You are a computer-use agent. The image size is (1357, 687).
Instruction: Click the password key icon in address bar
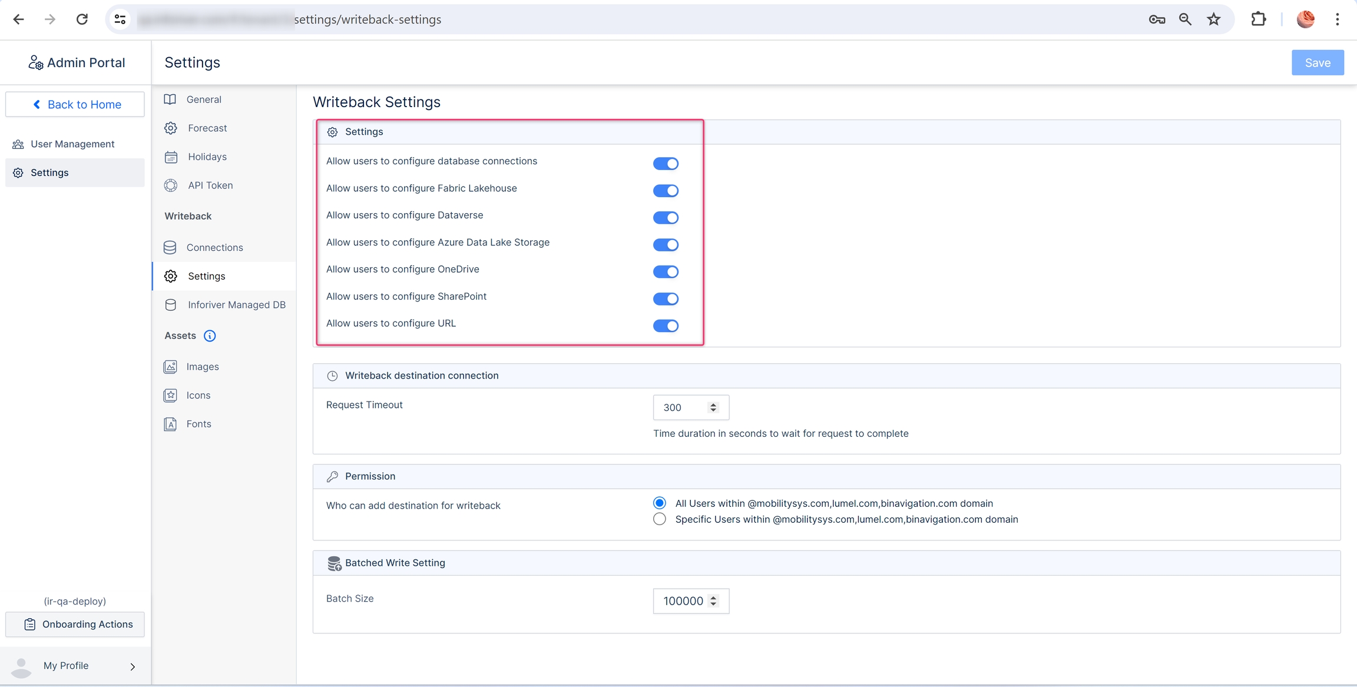pos(1156,19)
